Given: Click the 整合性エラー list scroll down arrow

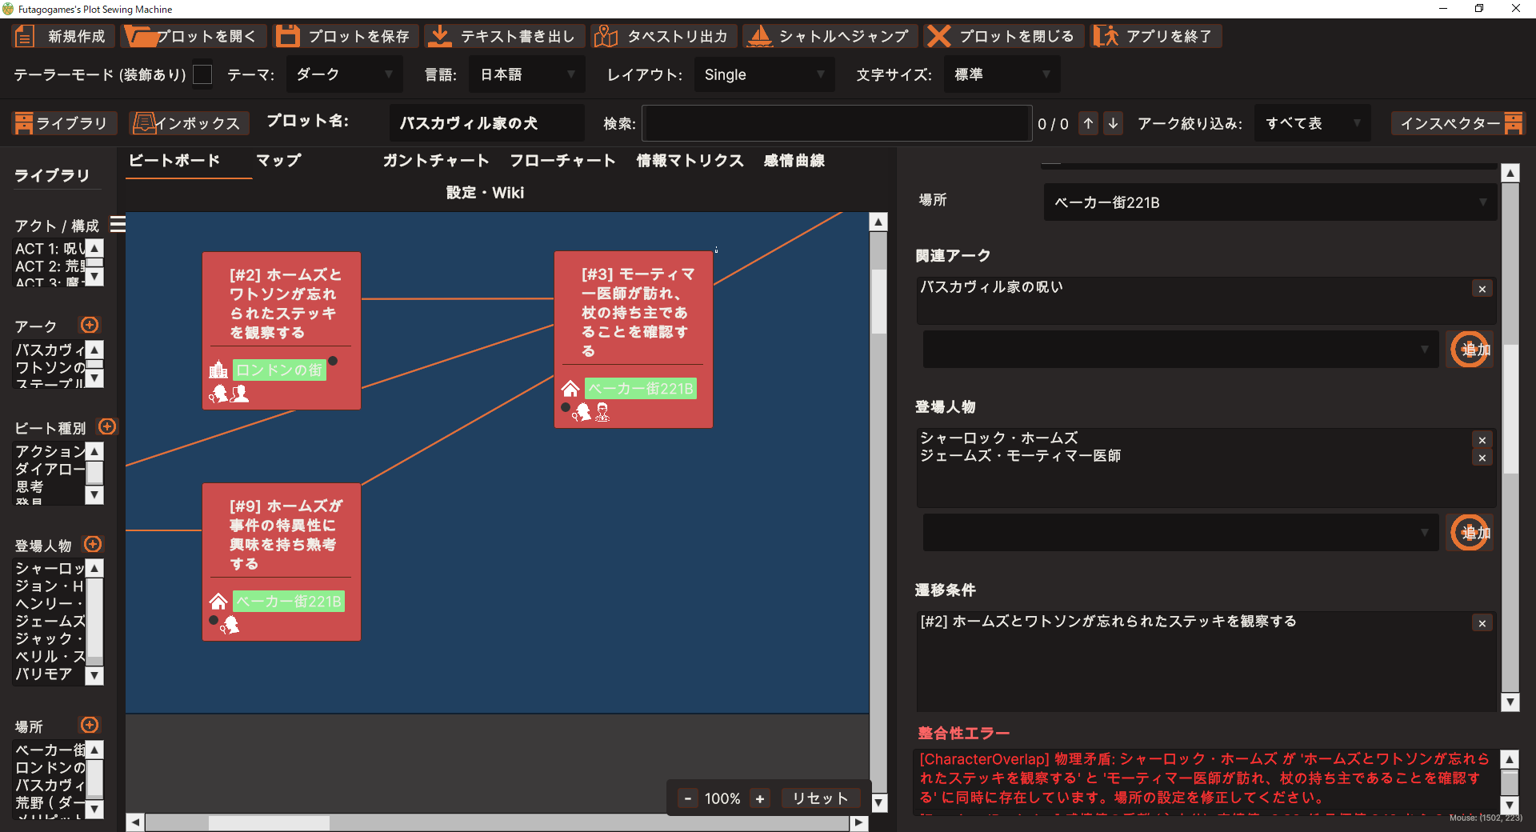Looking at the screenshot, I should [x=1510, y=806].
